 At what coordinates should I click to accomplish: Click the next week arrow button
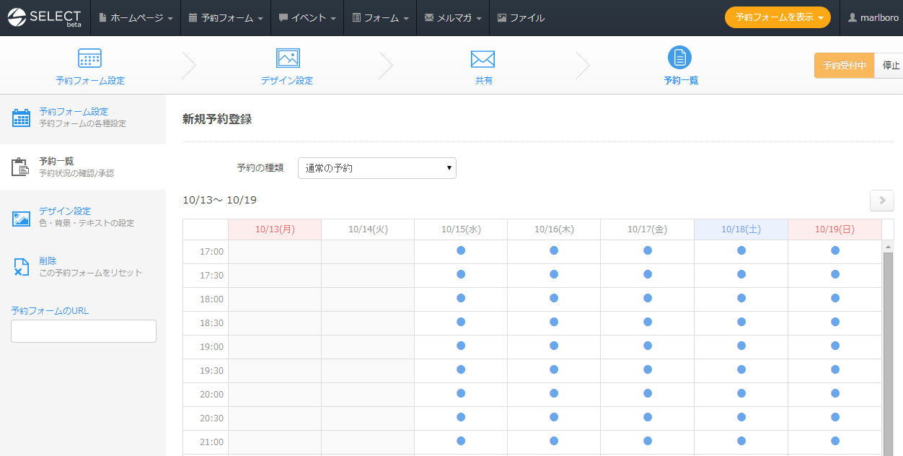pos(881,200)
